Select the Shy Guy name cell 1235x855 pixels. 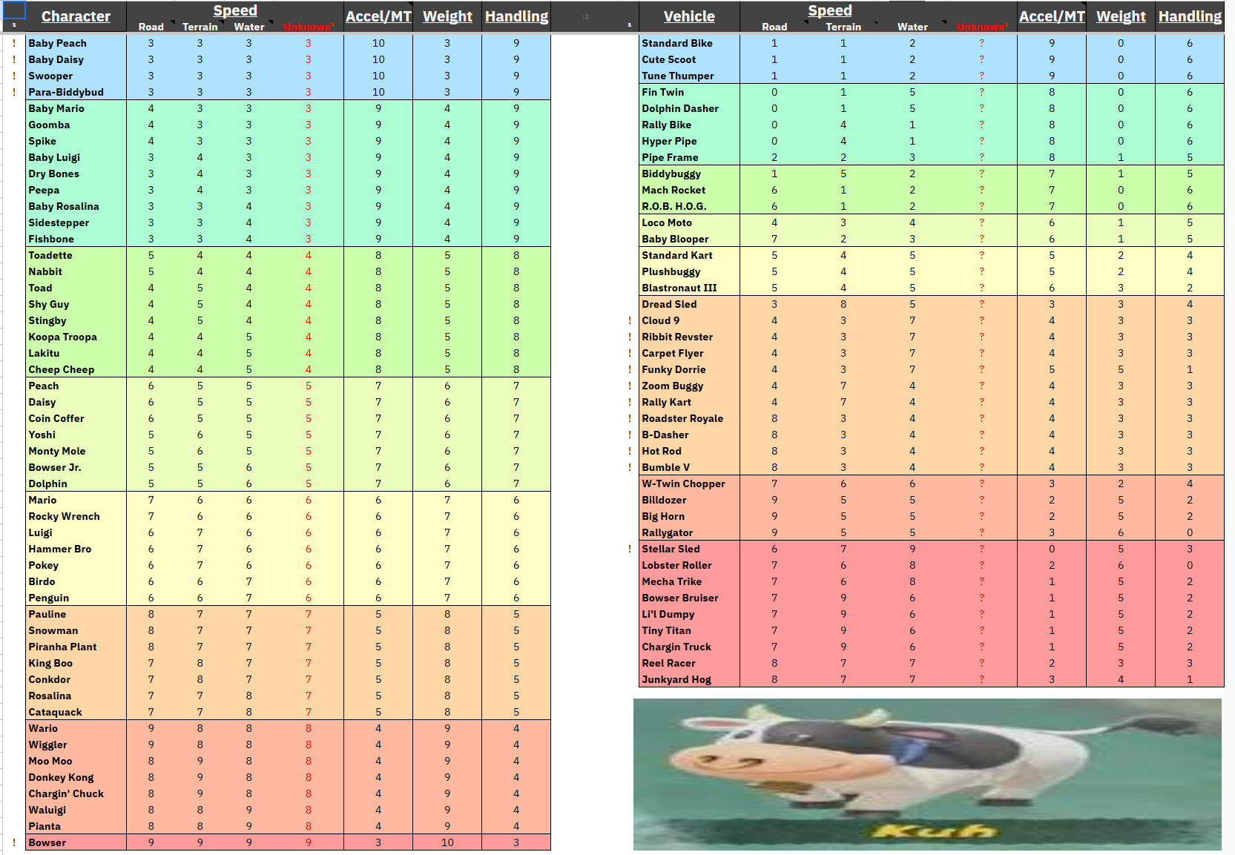click(76, 304)
